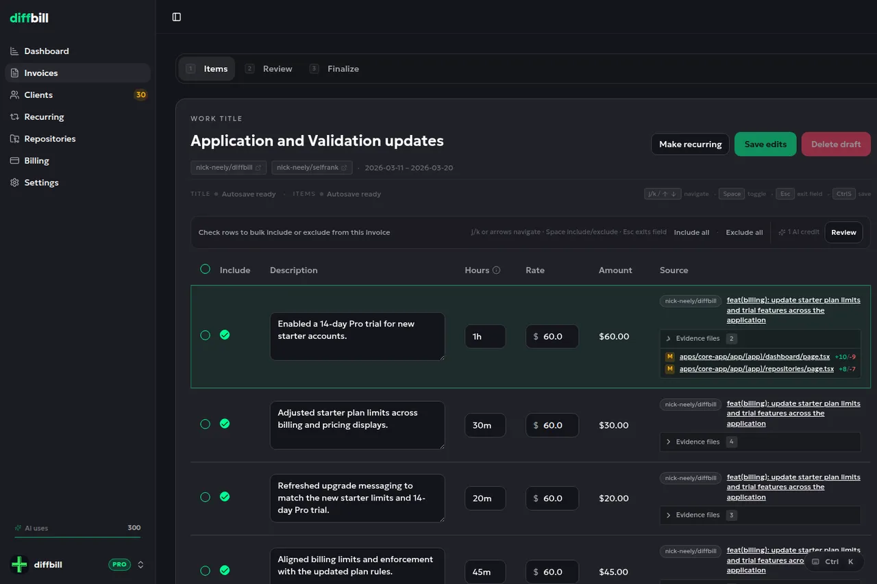The image size is (877, 584).
Task: Click the Invoices document icon
Action: tap(14, 73)
